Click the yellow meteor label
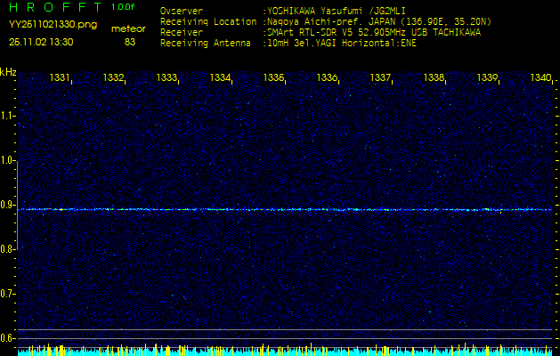This screenshot has height=356, width=560. click(x=128, y=28)
